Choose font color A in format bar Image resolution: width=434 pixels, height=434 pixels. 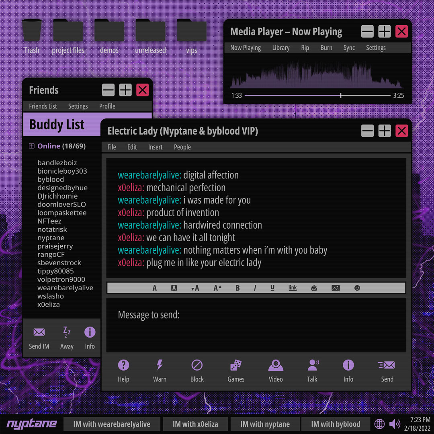pyautogui.click(x=154, y=288)
